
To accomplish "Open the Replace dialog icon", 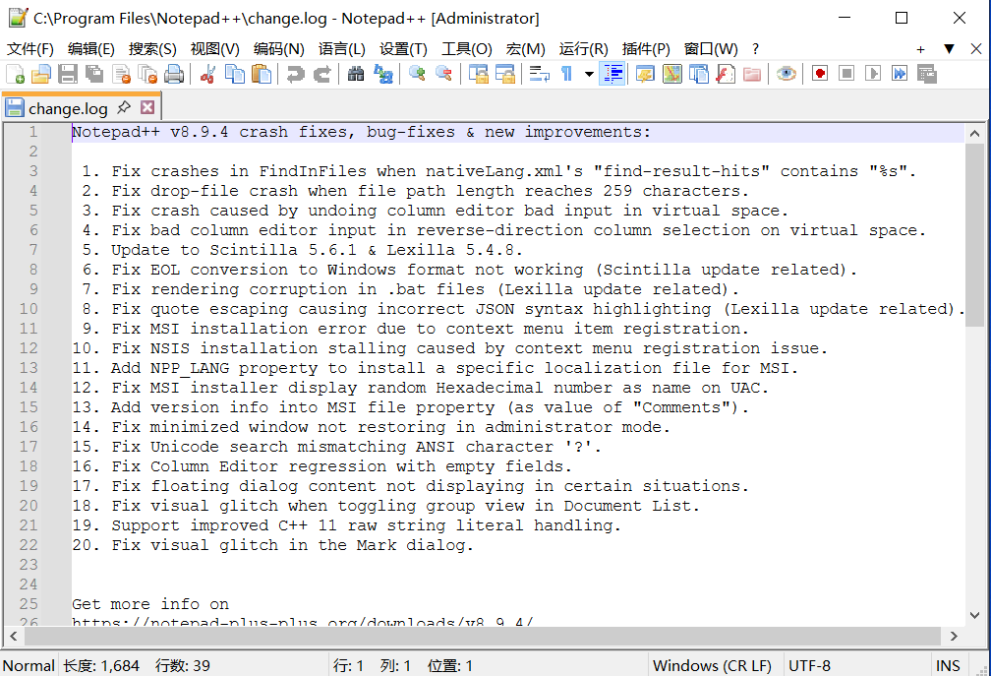I will (x=382, y=74).
